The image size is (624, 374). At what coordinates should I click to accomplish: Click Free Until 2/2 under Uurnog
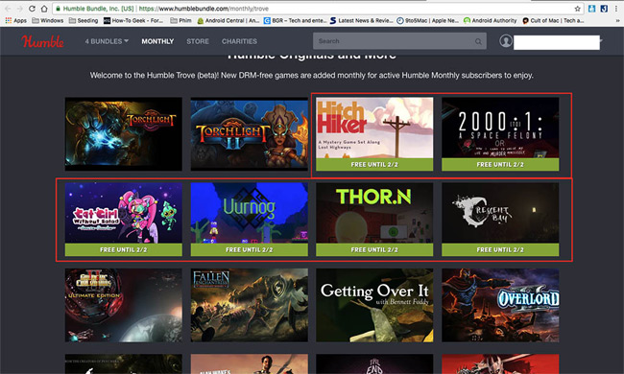250,249
